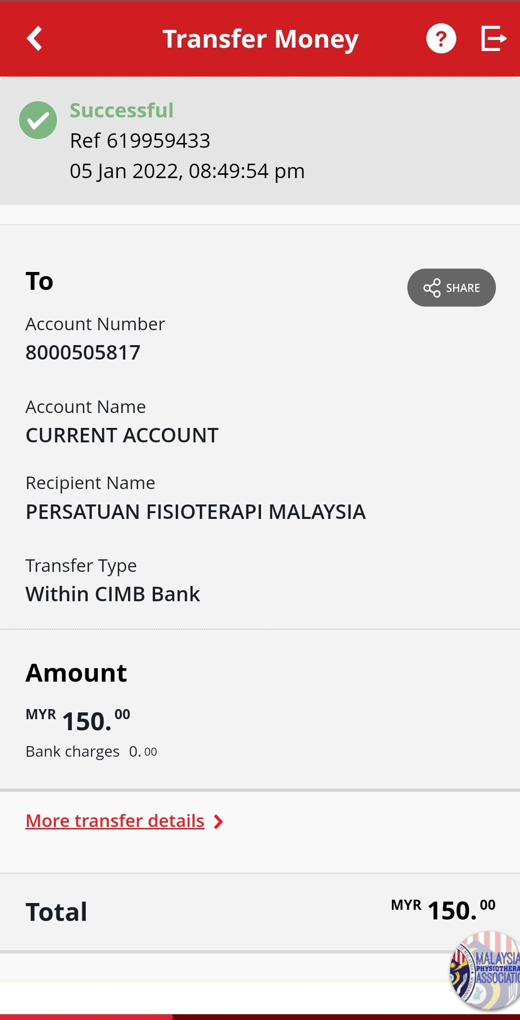520x1020 pixels.
Task: Tap the Within CIMB Bank transfer type
Action: coord(113,594)
